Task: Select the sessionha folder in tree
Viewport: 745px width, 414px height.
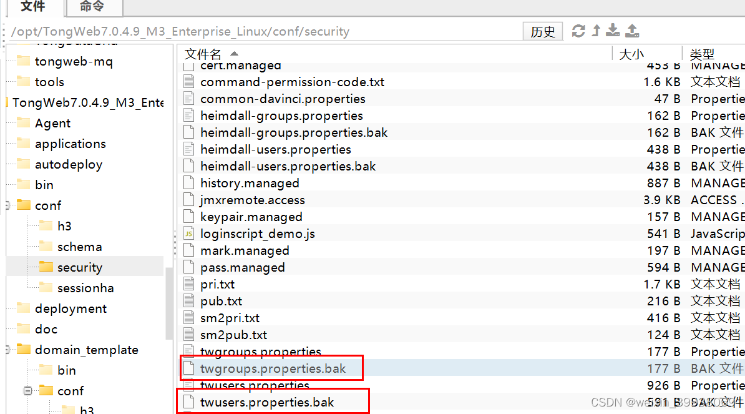Action: (x=85, y=288)
